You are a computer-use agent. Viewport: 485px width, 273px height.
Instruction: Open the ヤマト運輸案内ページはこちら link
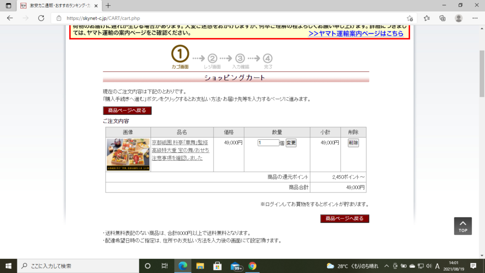point(356,34)
